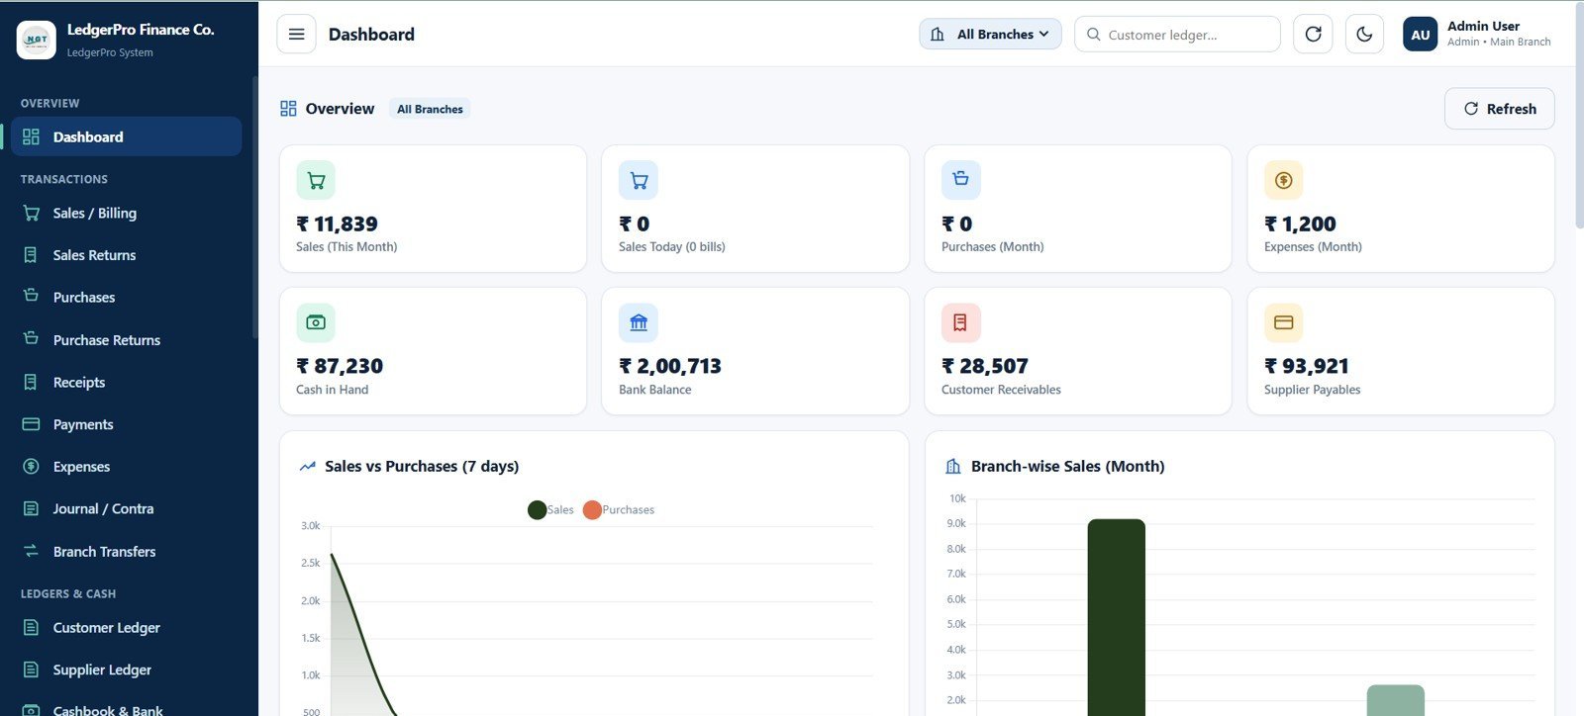The width and height of the screenshot is (1584, 716).
Task: Click the Bank Balance building icon
Action: tap(639, 322)
